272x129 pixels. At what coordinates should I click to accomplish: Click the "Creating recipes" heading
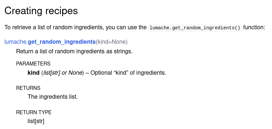click(41, 11)
